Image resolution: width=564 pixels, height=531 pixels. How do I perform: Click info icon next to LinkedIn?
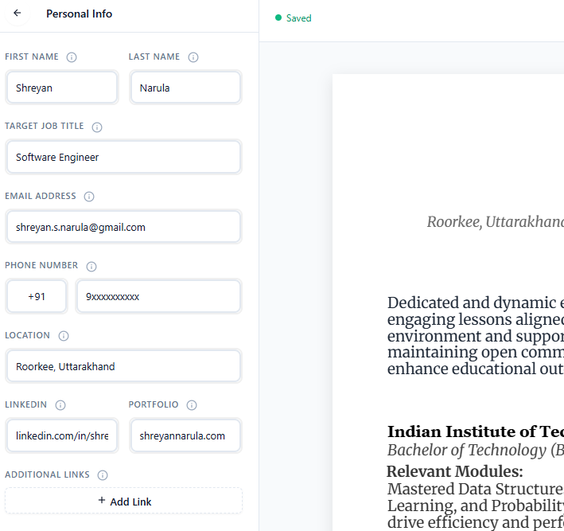(x=60, y=405)
